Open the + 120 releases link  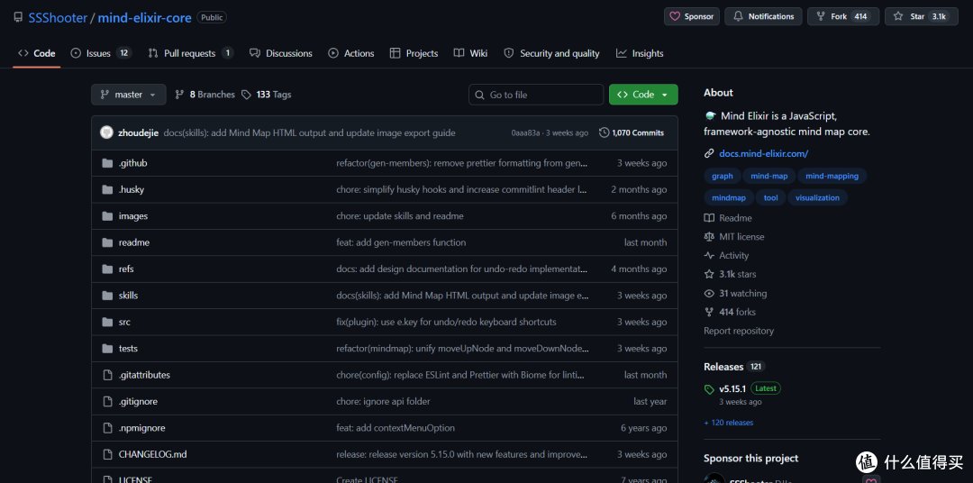[x=729, y=423]
